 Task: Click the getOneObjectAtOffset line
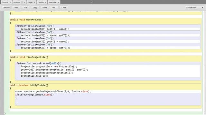53,92
